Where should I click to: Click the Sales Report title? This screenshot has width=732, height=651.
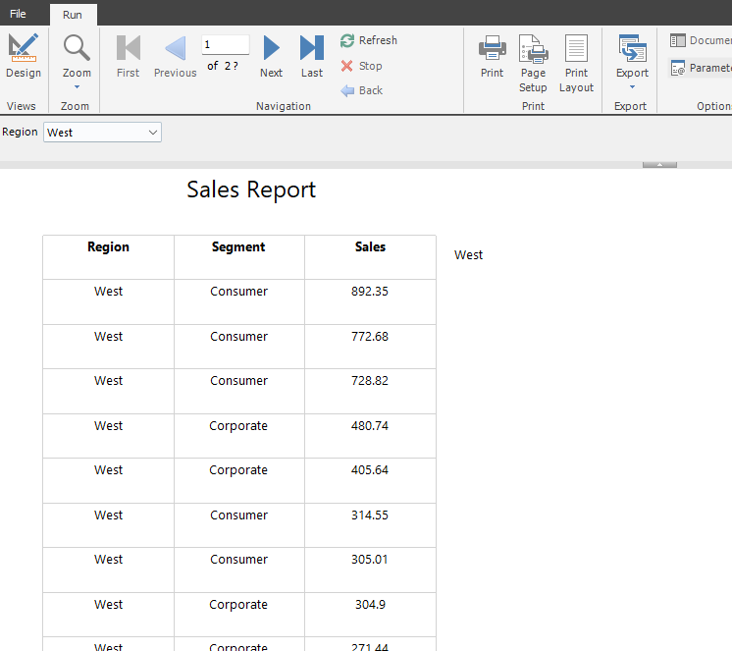pos(251,190)
